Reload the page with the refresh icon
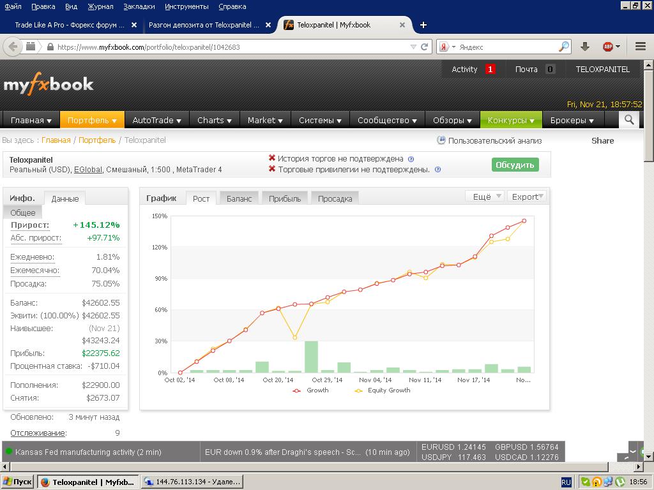 coord(424,47)
